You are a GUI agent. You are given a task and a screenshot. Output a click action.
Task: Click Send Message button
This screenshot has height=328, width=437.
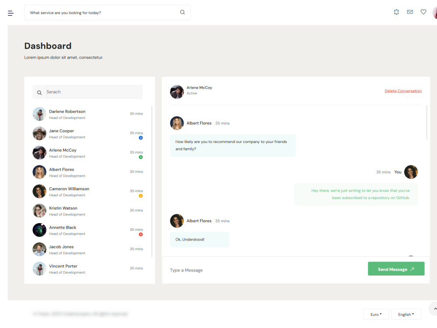[396, 269]
